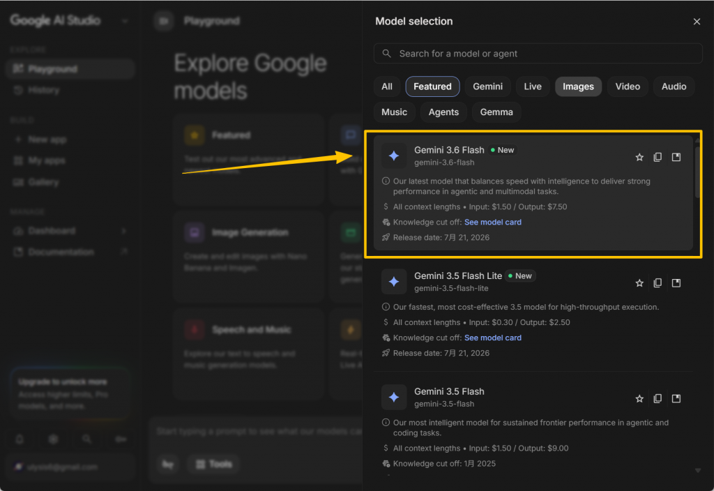
Task: Star the Gemini 3.5 Flash Lite model
Action: click(x=639, y=283)
